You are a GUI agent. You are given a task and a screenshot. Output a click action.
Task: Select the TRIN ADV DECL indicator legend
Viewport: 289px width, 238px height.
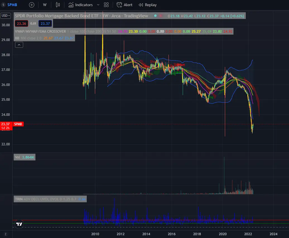50,199
